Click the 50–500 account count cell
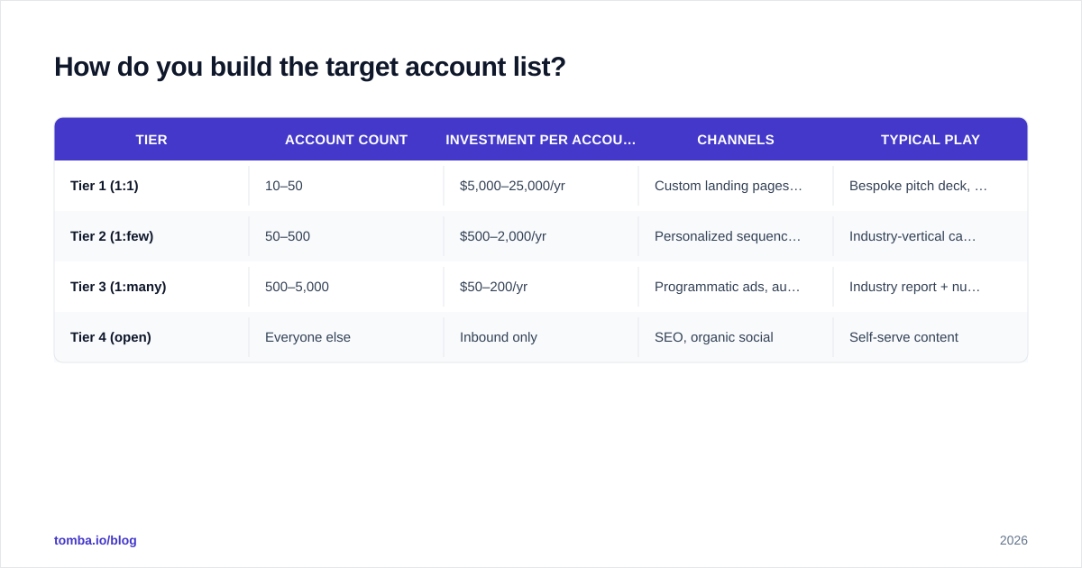This screenshot has height=568, width=1082. 346,236
